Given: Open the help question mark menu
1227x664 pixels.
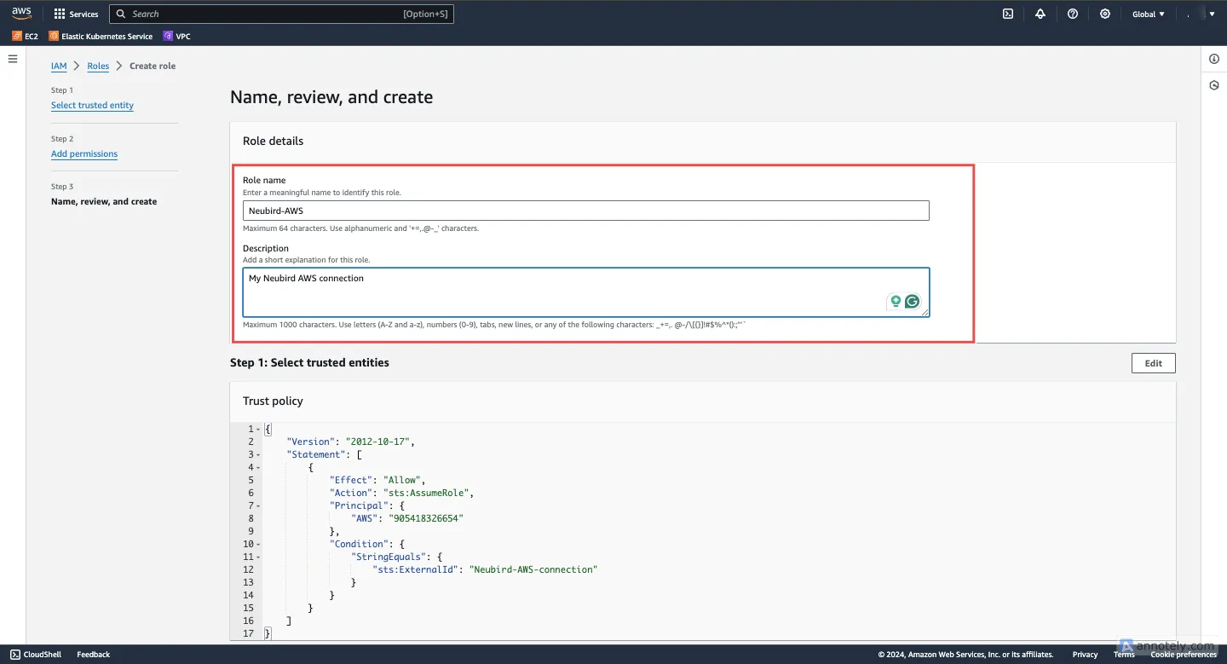Looking at the screenshot, I should click(x=1073, y=14).
